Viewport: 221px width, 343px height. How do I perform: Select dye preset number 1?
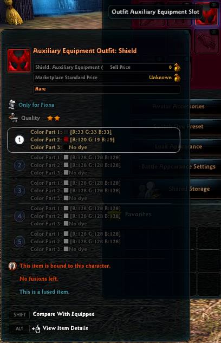tap(19, 140)
